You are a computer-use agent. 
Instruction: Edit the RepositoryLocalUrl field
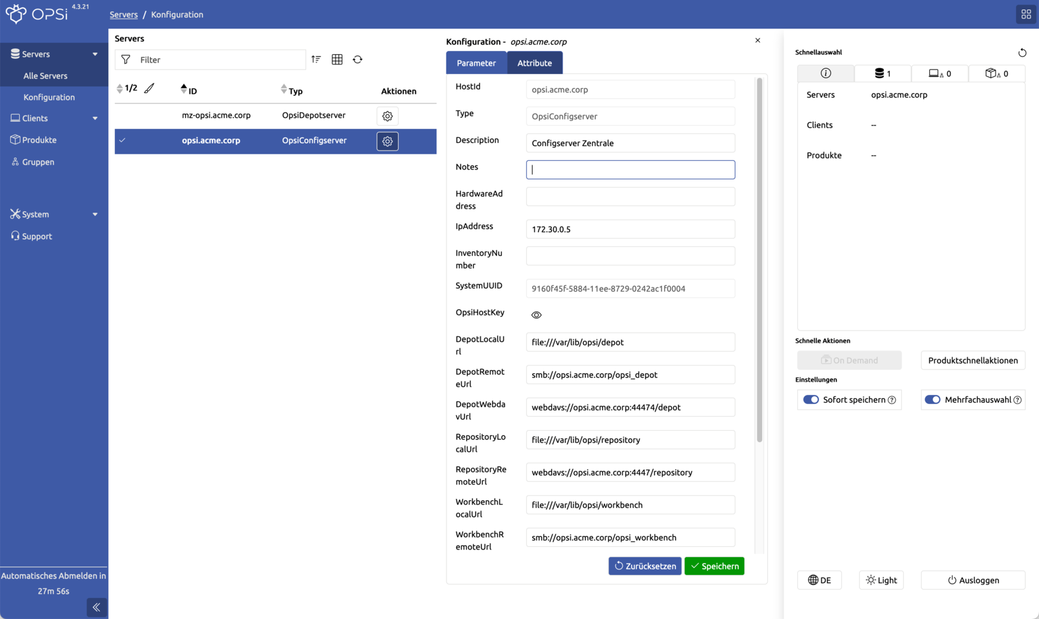630,440
